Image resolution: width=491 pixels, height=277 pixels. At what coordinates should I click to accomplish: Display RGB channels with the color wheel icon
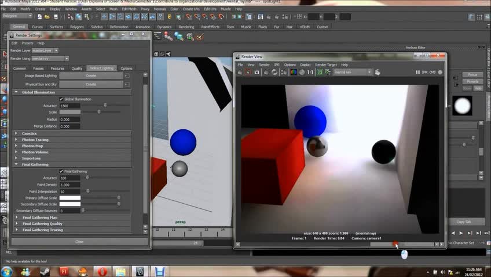294,72
